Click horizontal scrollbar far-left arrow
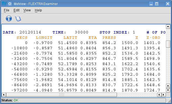172x104 pixels. point(4,95)
